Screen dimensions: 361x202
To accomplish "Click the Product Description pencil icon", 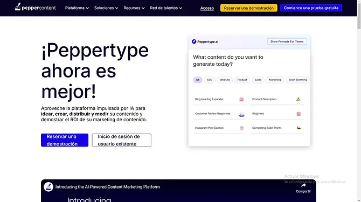I will (x=298, y=99).
